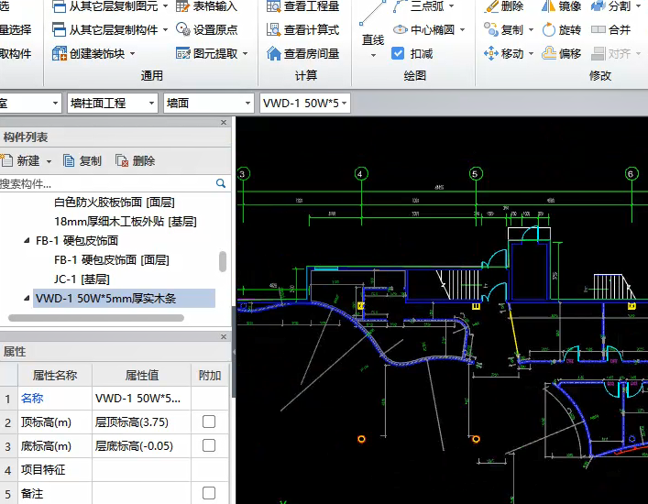Open dropdown arrow next to 中心椭圆
This screenshot has width=648, height=504.
463,29
